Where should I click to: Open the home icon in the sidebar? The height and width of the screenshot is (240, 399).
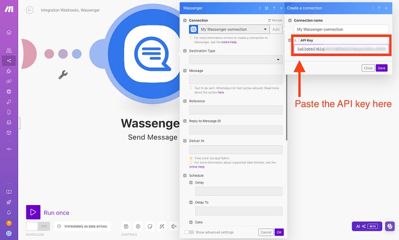[8, 32]
